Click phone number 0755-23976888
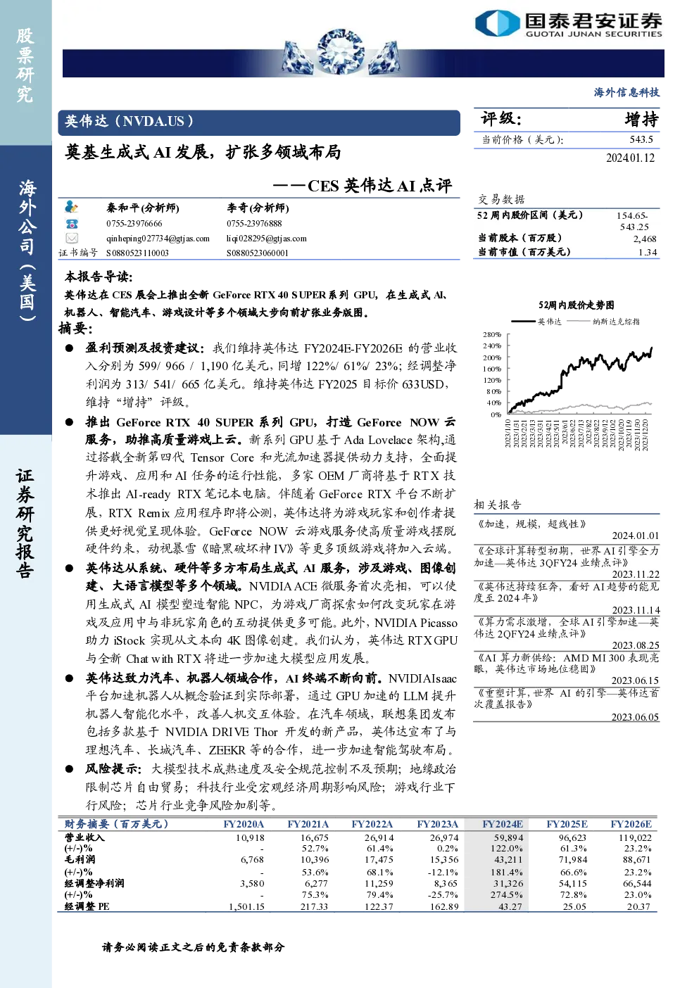This screenshot has width=699, height=988. click(x=254, y=224)
